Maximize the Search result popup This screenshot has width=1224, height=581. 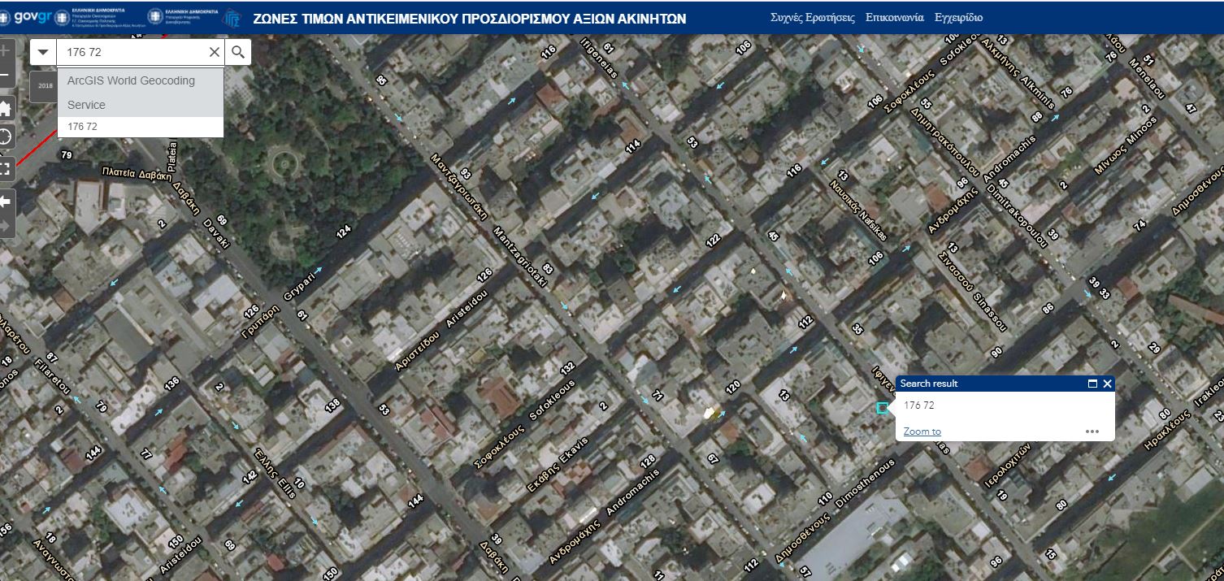pos(1092,384)
